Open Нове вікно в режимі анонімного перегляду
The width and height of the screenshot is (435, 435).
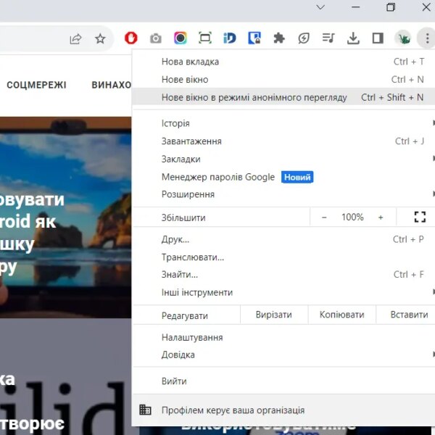point(283,97)
